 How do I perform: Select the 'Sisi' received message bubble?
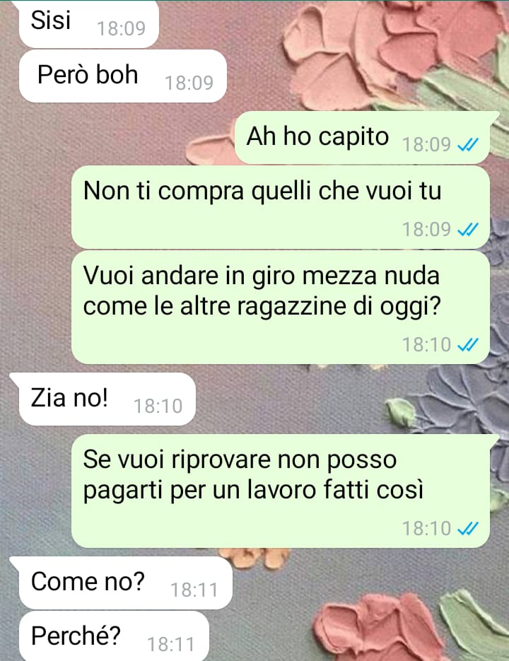88,23
